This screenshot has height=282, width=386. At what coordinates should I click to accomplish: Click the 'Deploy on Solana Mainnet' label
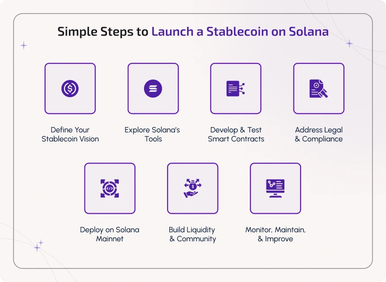tap(110, 234)
